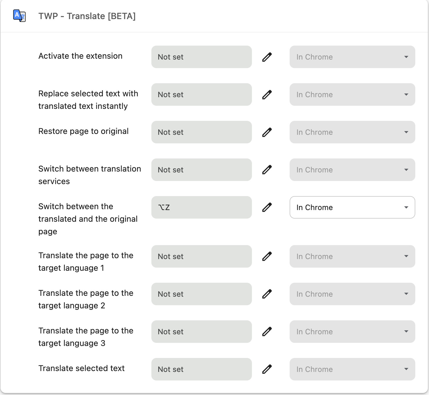Edit shortcut for target language 2
Image resolution: width=429 pixels, height=395 pixels.
(267, 294)
